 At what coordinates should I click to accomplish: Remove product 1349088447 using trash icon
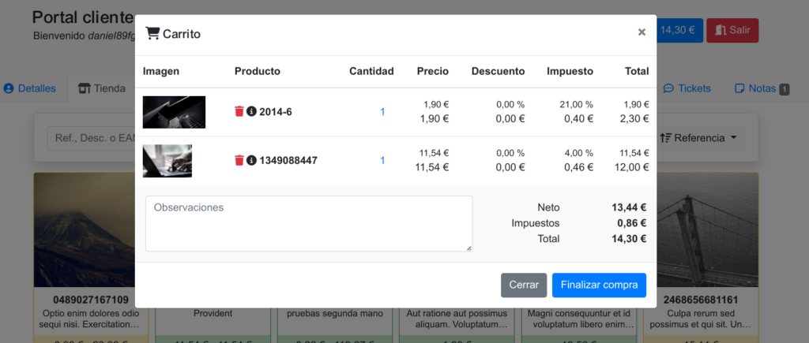click(239, 161)
